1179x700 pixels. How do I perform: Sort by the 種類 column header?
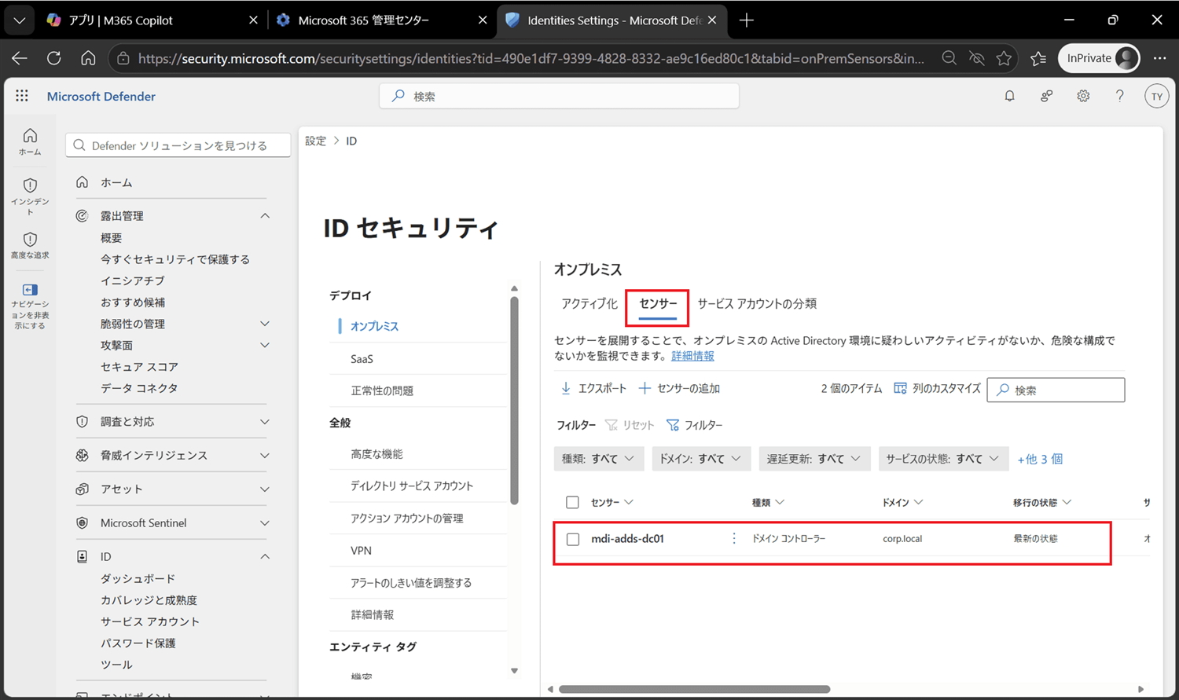tap(768, 502)
